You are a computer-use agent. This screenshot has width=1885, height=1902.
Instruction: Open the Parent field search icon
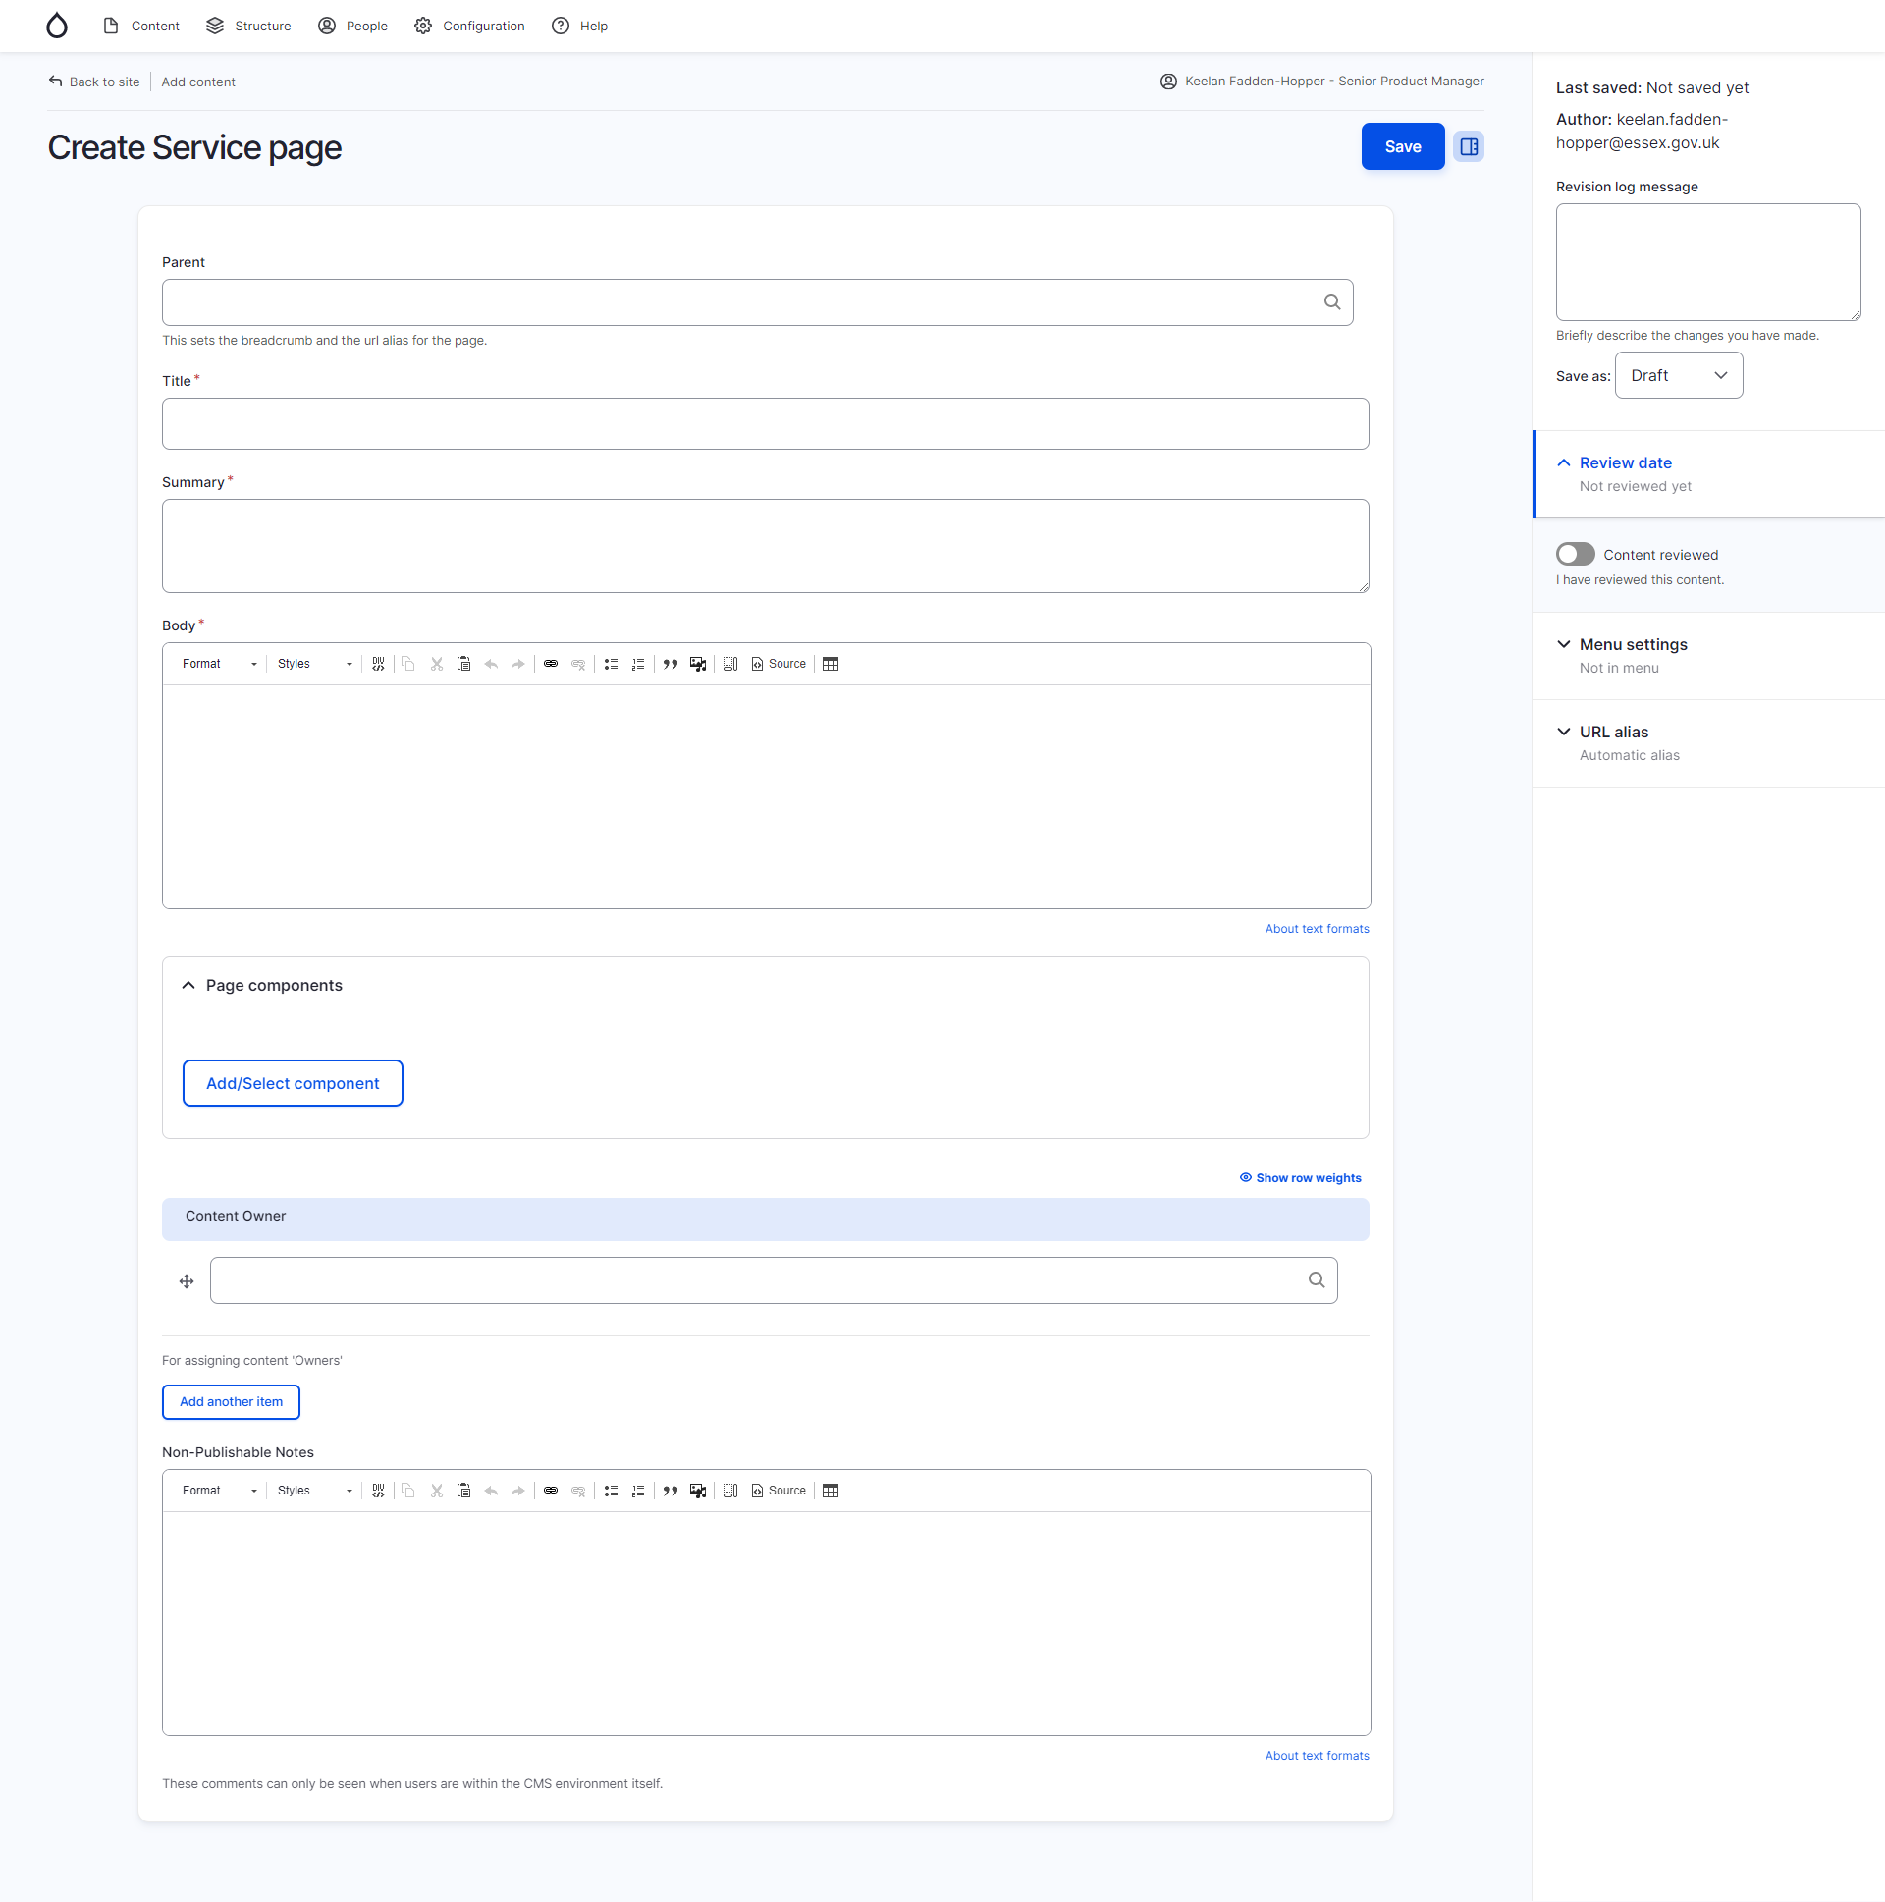coord(1332,301)
